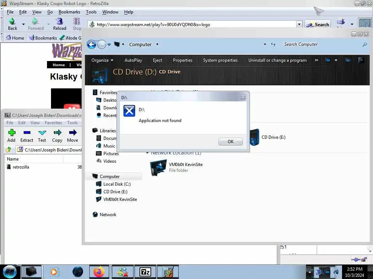
Task: Click Home in the RetroZilla bookmarks toolbar
Action: coord(15,38)
